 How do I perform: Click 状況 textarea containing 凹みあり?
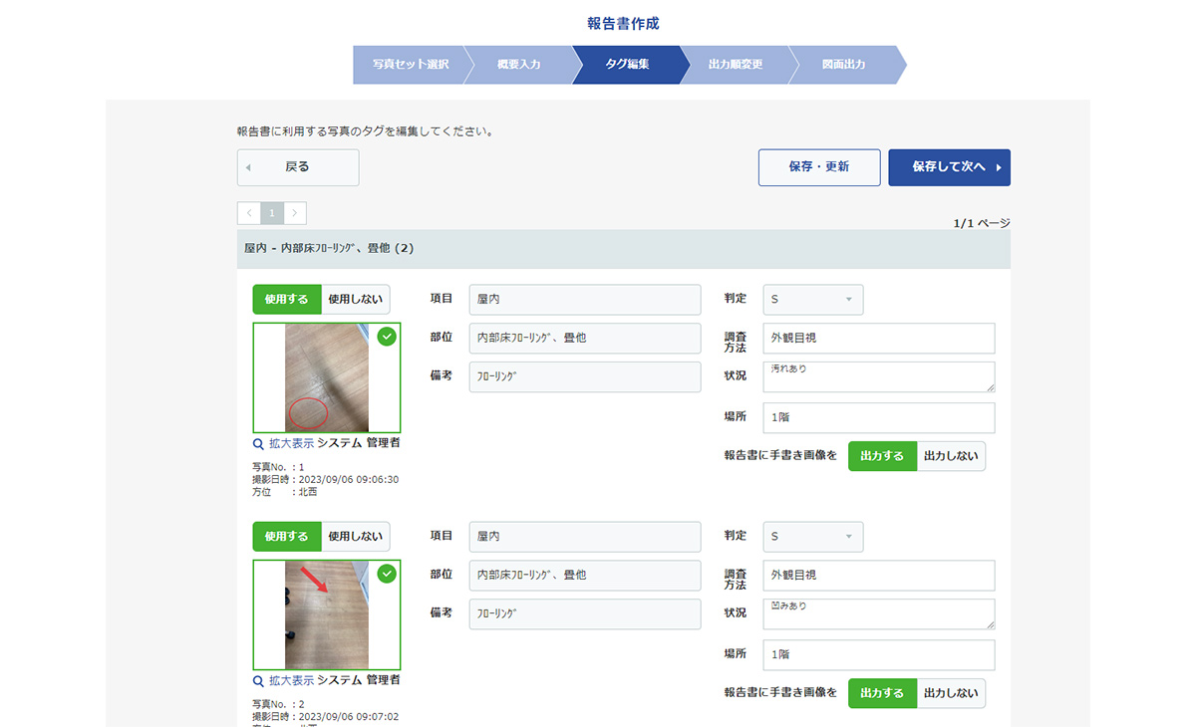tap(879, 613)
